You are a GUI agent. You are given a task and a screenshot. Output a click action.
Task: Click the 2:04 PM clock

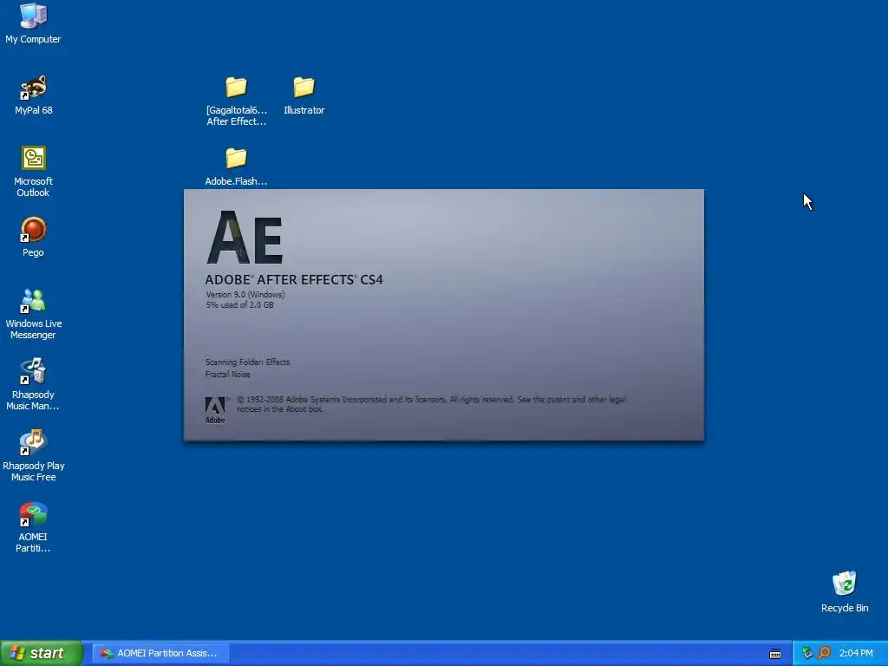(x=856, y=653)
